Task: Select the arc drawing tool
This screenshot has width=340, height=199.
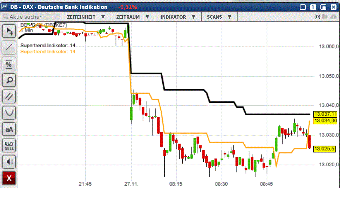Action: pos(9,113)
